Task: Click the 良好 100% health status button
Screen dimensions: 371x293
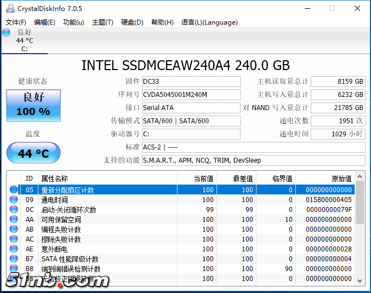Action: coord(33,105)
